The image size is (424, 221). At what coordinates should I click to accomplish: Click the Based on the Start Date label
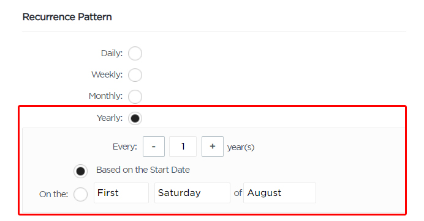(x=143, y=170)
